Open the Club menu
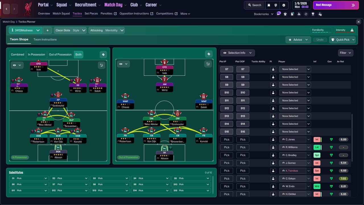Viewport: 364px width, 205px height. point(136,5)
